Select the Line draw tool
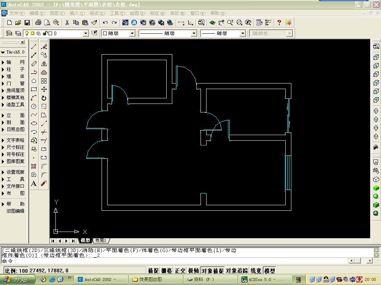 [34, 46]
